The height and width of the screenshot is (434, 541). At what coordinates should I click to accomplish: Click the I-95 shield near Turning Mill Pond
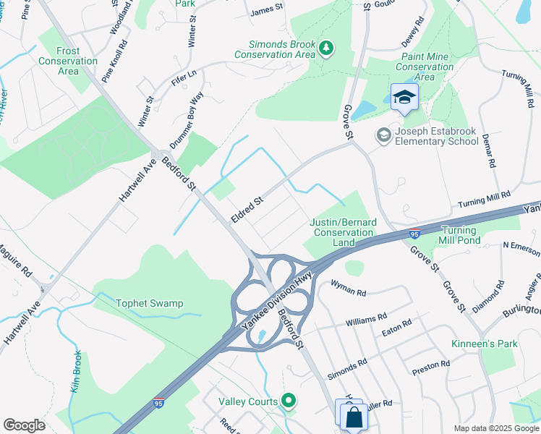(414, 234)
